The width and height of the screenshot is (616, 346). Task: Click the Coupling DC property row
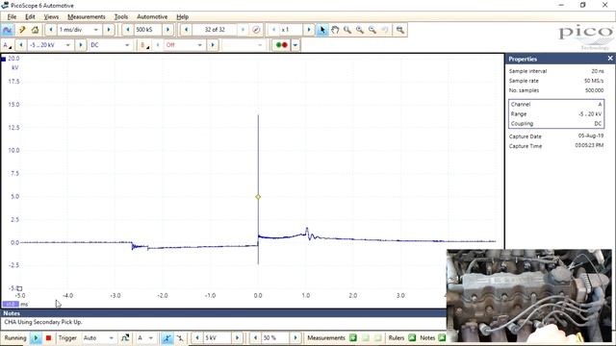[x=556, y=124]
